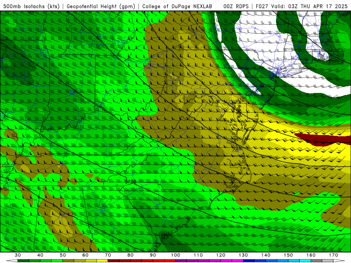
Task: Click the 5700 height contour label on map
Action: [130, 182]
